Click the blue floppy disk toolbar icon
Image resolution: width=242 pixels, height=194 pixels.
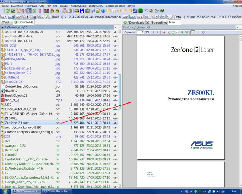(x=82, y=11)
